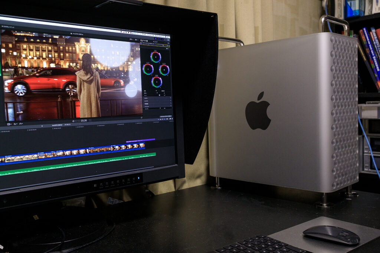Toggle viewer fullscreen with the expand arrows icon
Screen dimensions: 380x253
coord(141,117)
